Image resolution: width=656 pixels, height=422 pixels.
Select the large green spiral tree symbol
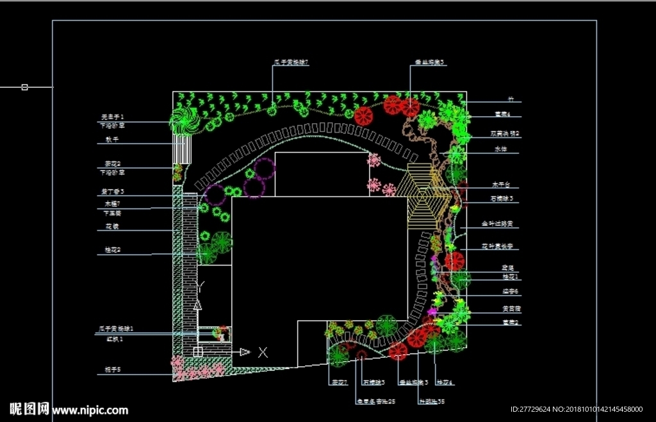[x=184, y=121]
